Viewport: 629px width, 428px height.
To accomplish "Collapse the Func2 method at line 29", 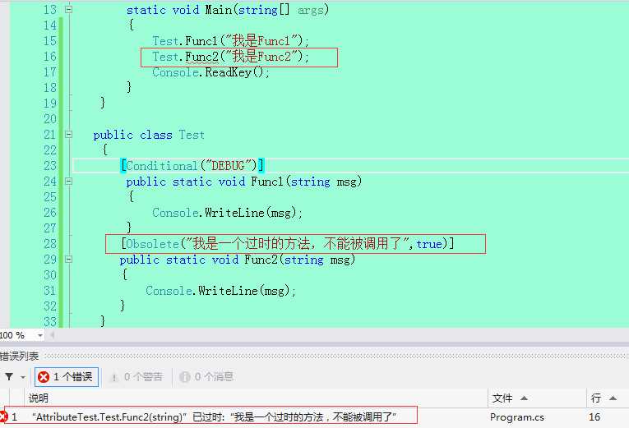I will (x=68, y=260).
